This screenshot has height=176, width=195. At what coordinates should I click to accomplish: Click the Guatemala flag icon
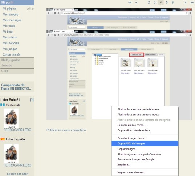tap(3, 105)
